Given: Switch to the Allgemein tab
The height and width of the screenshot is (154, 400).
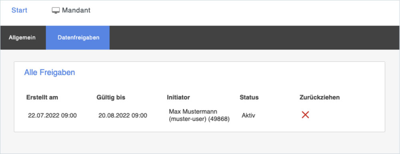Looking at the screenshot, I should click(x=22, y=38).
